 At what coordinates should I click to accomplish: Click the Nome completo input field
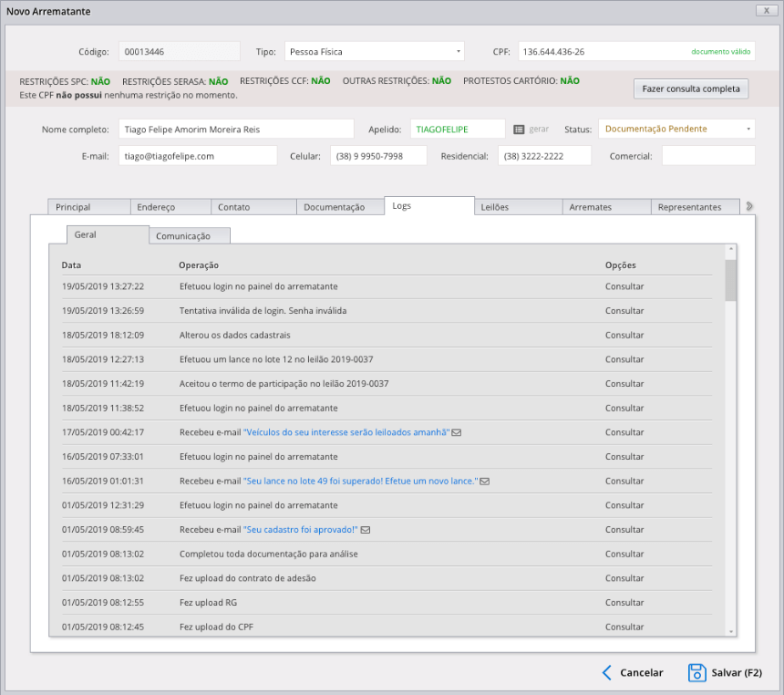point(236,130)
